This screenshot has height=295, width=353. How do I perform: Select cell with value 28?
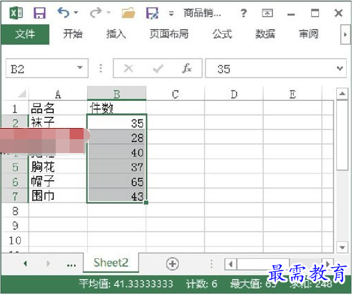pyautogui.click(x=117, y=137)
